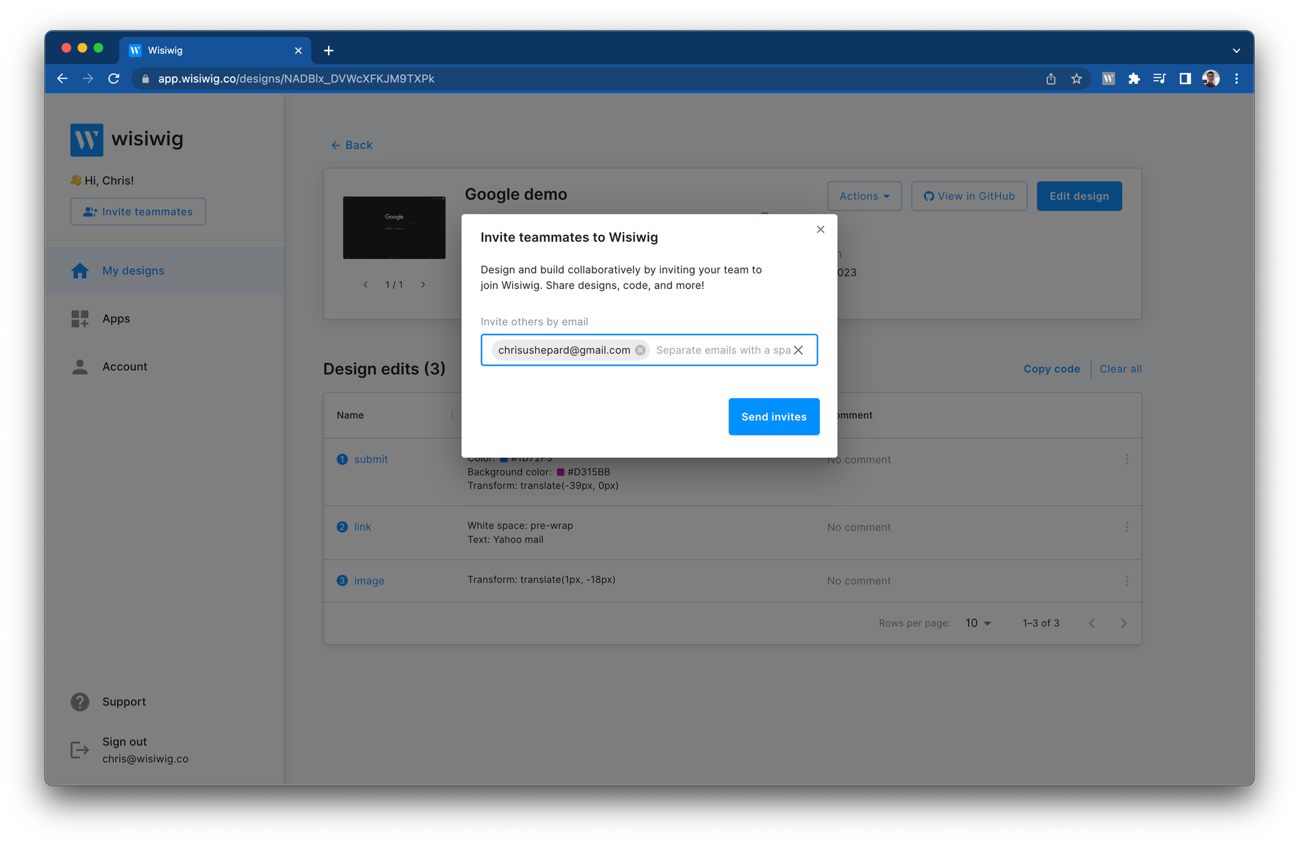Click the Support help icon
Screen dimensions: 1299x845
80,701
